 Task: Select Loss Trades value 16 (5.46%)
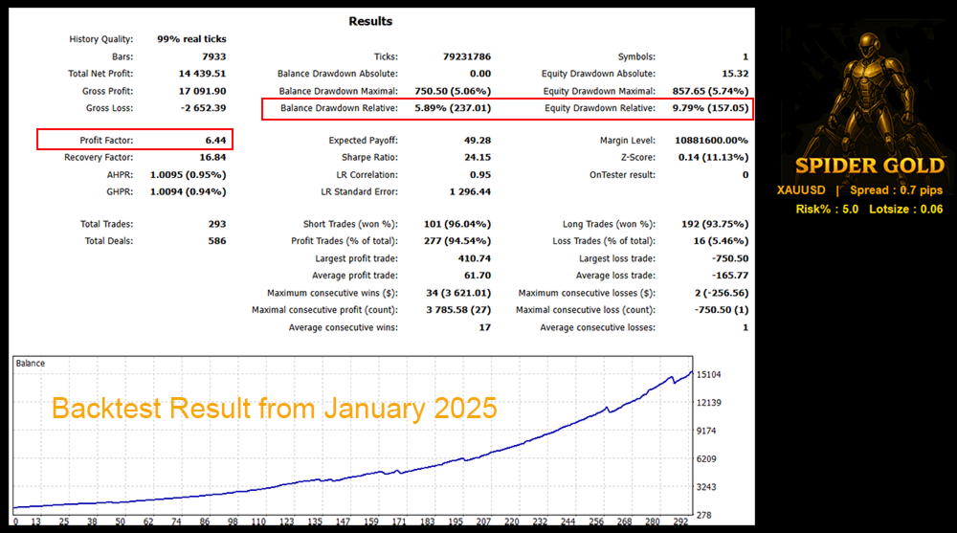[x=721, y=241]
